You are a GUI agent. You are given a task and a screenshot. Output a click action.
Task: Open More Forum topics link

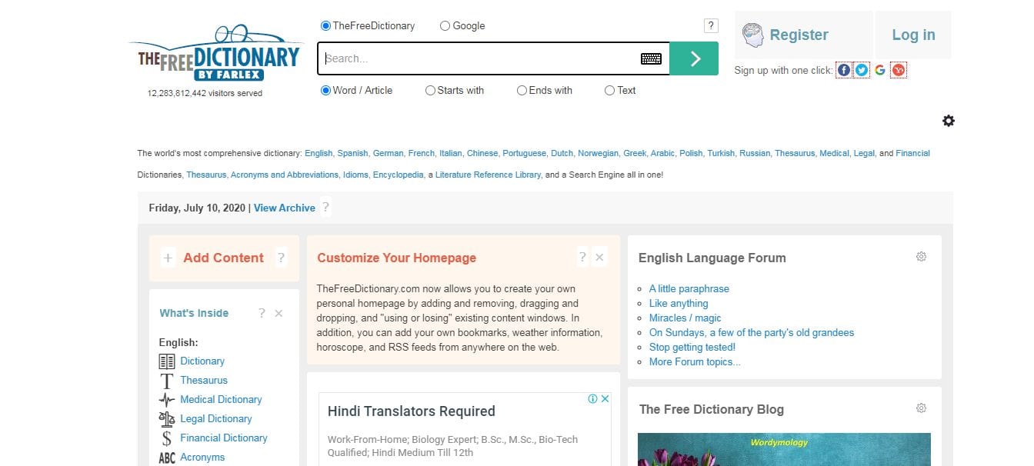point(695,362)
